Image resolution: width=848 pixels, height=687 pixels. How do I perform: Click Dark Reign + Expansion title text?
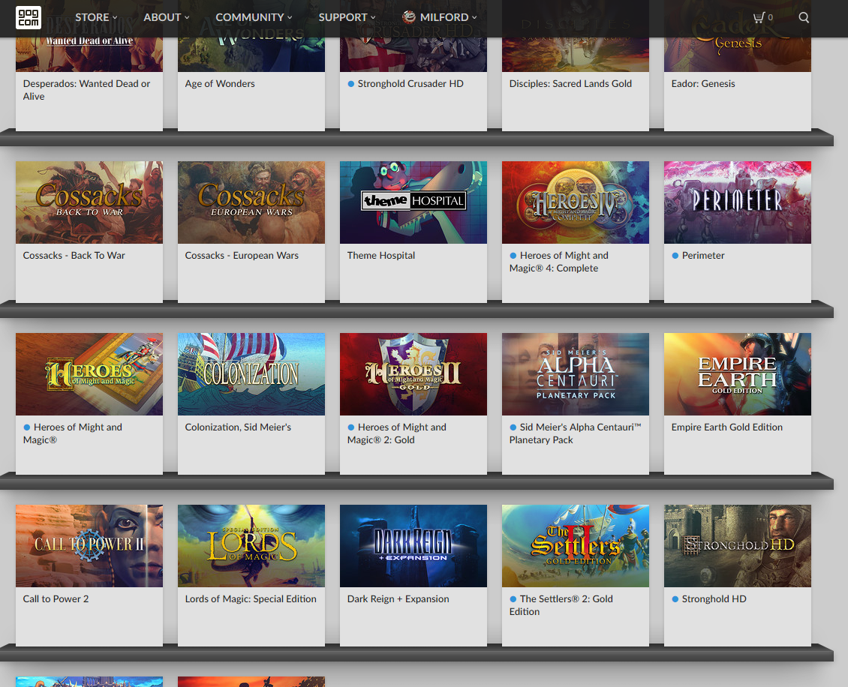point(398,599)
